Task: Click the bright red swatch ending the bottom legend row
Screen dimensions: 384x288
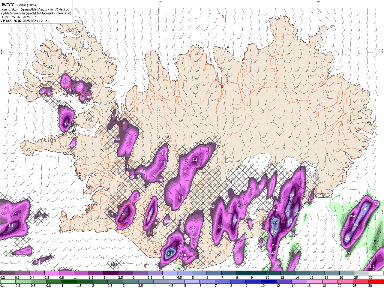Action: (x=376, y=281)
